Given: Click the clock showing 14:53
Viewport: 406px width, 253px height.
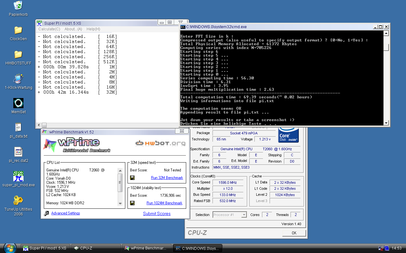Looking at the screenshot, I should (397, 248).
